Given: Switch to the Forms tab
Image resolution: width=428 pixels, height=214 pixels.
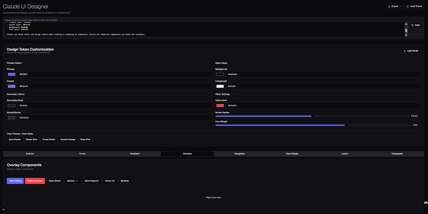Looking at the screenshot, I should click(x=82, y=154).
